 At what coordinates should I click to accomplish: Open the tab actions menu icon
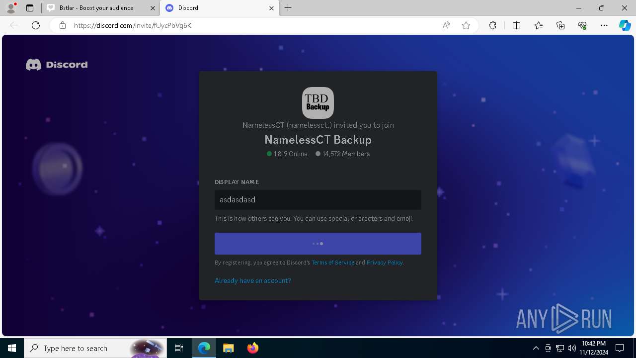point(30,8)
